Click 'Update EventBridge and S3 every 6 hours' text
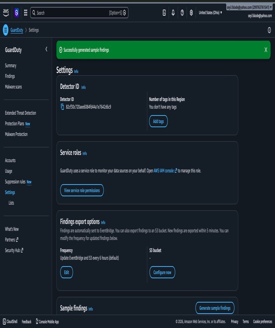The height and width of the screenshot is (328, 275). click(89, 258)
